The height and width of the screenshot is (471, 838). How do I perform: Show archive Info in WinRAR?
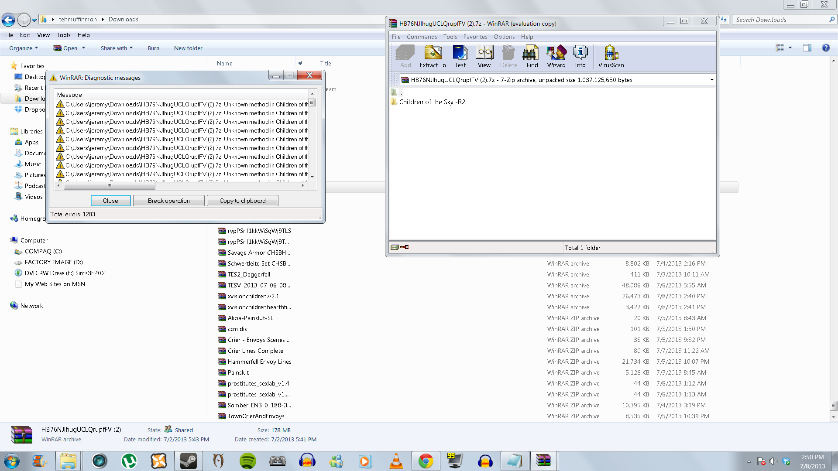580,57
